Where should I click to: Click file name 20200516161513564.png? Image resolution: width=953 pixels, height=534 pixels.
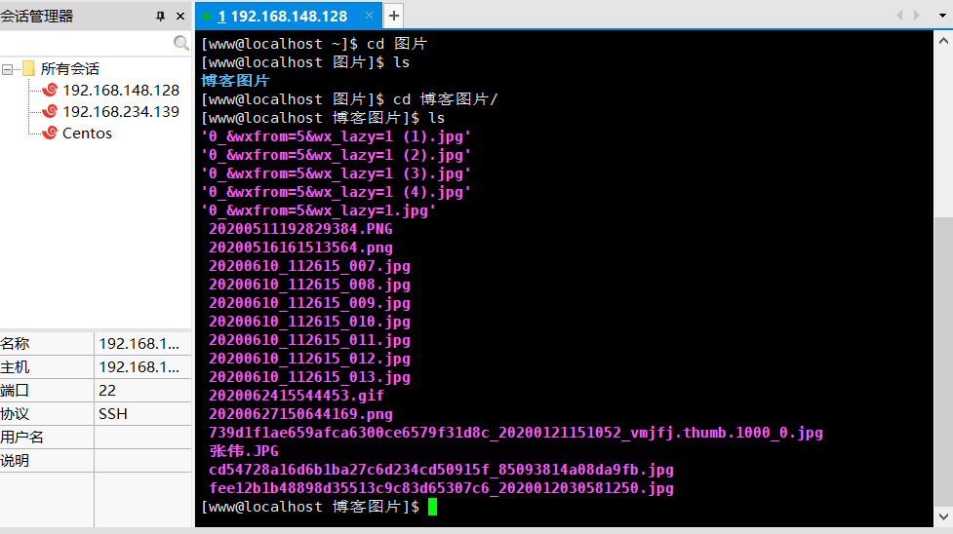[x=300, y=248]
